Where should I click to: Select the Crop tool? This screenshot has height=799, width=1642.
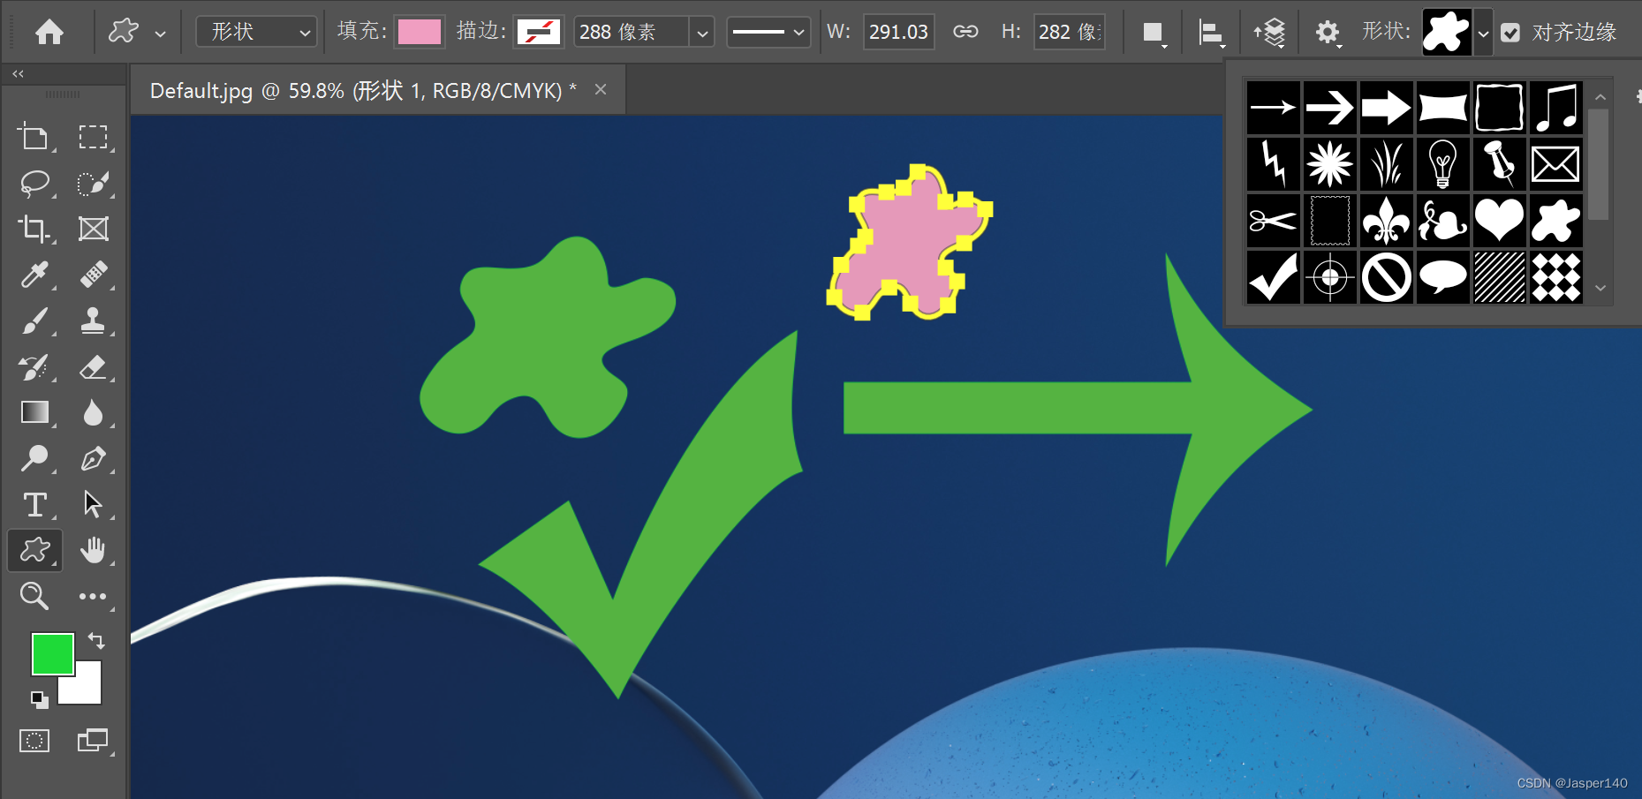click(34, 229)
